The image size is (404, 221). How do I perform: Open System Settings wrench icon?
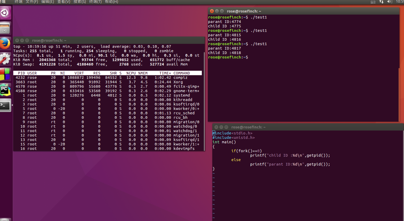[x=5, y=59]
